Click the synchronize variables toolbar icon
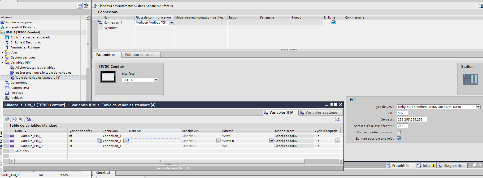This screenshot has height=178, width=483. (x=28, y=119)
